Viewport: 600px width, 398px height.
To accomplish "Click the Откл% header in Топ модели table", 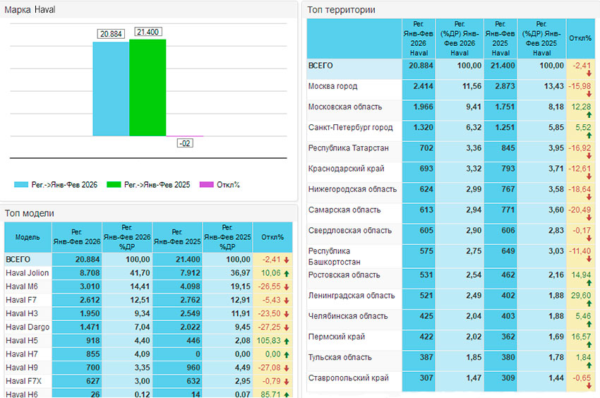I will [x=272, y=238].
